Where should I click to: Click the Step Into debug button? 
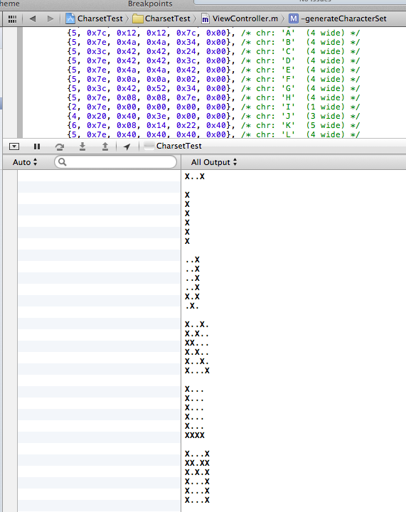click(x=82, y=146)
